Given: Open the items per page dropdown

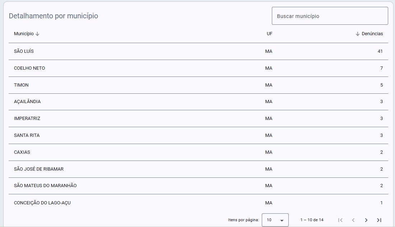Looking at the screenshot, I should coord(275,220).
